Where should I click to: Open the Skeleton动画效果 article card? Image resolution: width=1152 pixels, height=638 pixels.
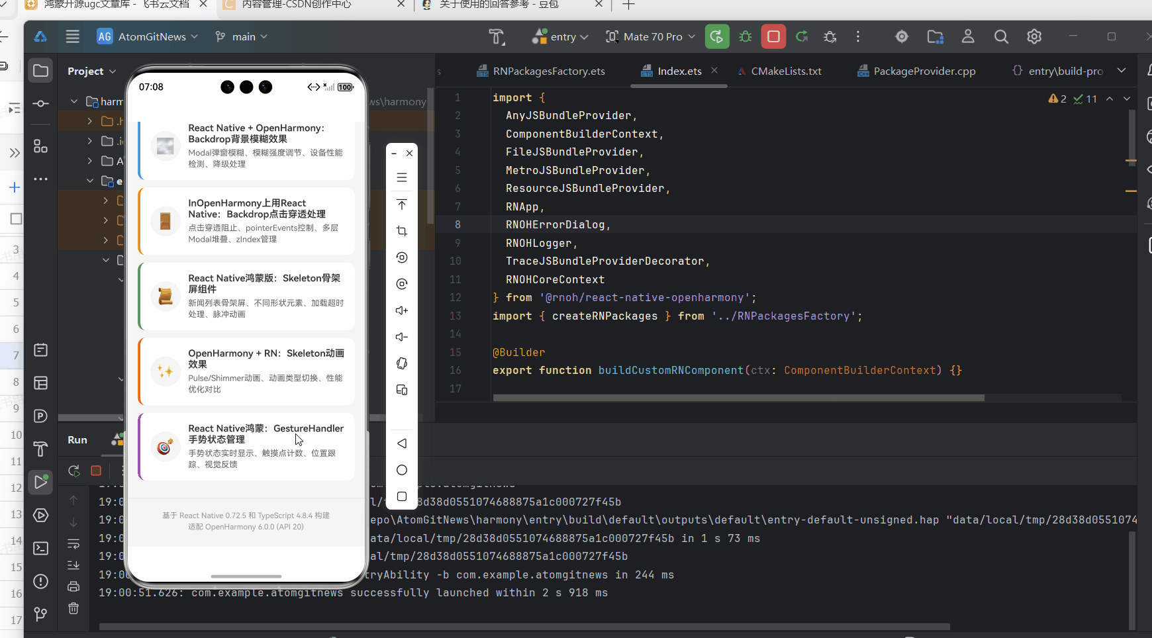pos(246,371)
